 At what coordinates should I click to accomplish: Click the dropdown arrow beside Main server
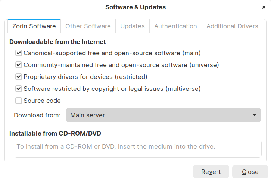(x=255, y=115)
